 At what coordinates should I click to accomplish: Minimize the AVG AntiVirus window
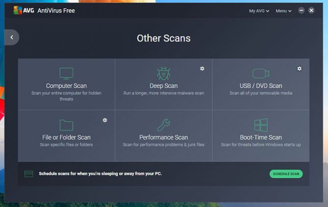pos(301,10)
